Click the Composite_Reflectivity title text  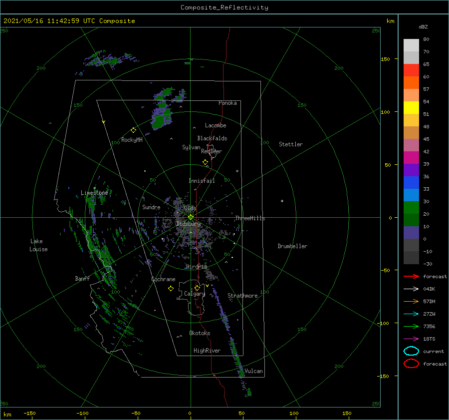[x=224, y=7]
